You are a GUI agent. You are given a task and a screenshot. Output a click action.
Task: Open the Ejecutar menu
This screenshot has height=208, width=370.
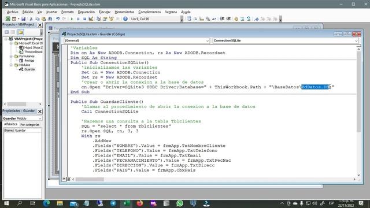point(105,12)
